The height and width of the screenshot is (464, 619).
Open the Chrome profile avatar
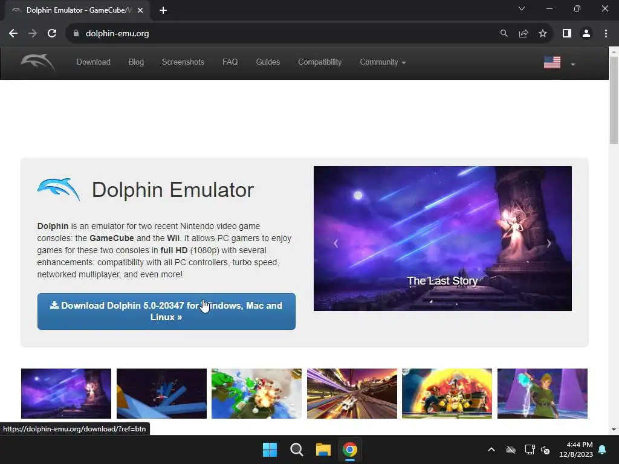(x=586, y=34)
